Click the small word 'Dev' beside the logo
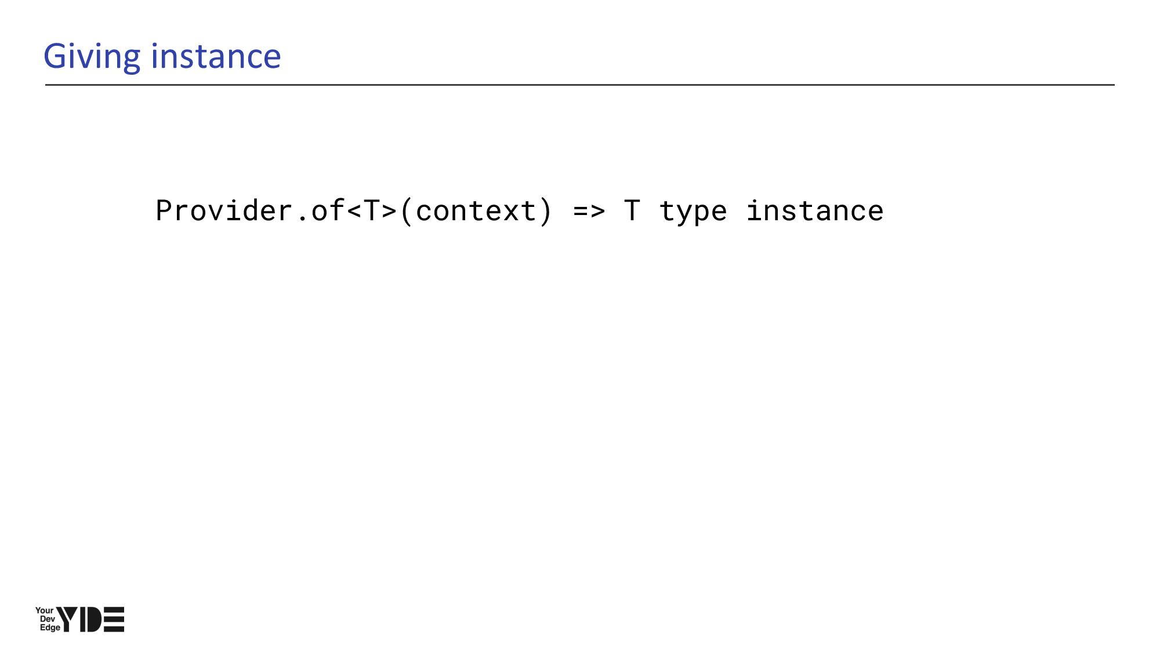The width and height of the screenshot is (1160, 652). pyautogui.click(x=47, y=619)
